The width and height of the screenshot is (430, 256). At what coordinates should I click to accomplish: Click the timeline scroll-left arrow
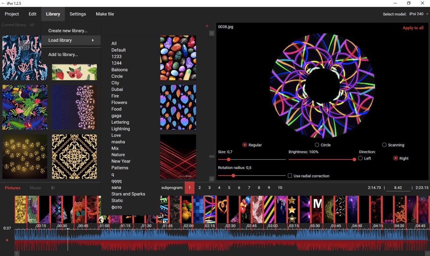17,254
